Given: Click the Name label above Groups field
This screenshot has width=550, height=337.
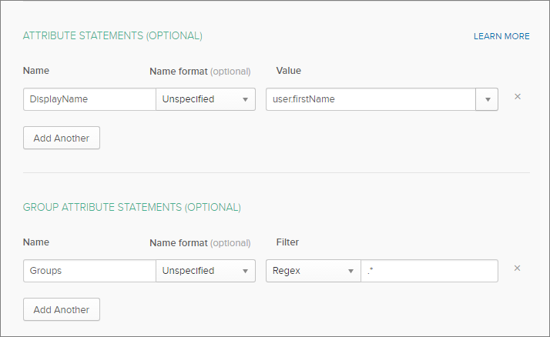Looking at the screenshot, I should (36, 242).
